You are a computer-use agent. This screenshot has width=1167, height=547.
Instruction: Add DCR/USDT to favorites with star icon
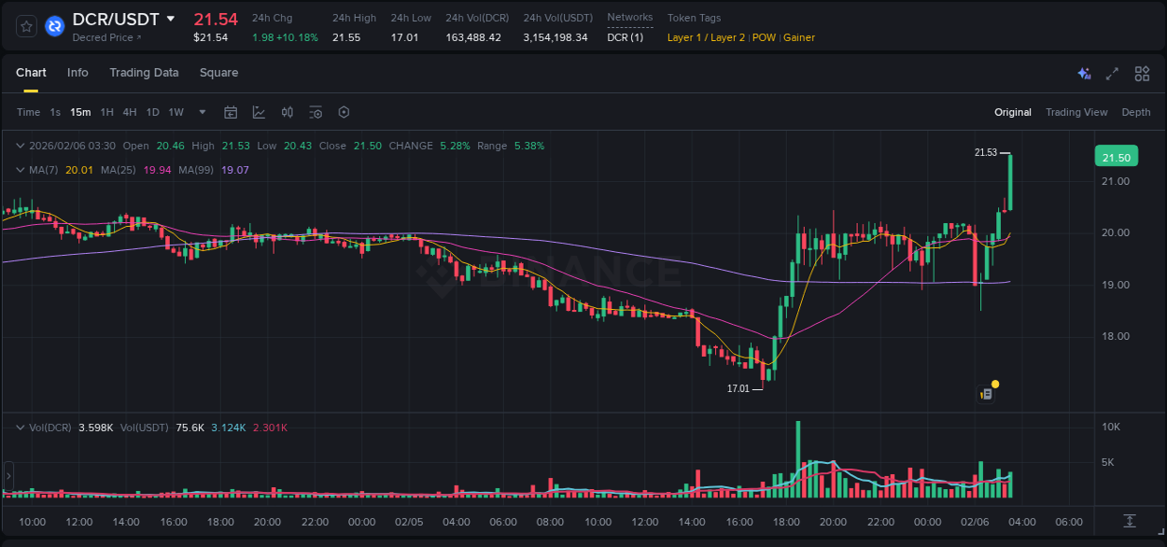pos(26,26)
